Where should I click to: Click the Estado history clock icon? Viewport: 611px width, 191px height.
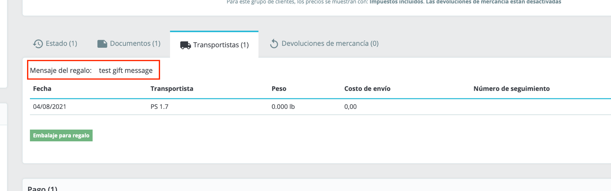[x=38, y=44]
